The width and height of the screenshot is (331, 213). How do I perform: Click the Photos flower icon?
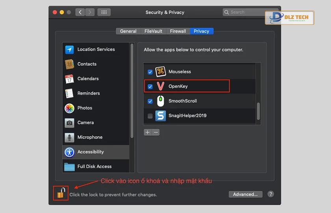69,108
